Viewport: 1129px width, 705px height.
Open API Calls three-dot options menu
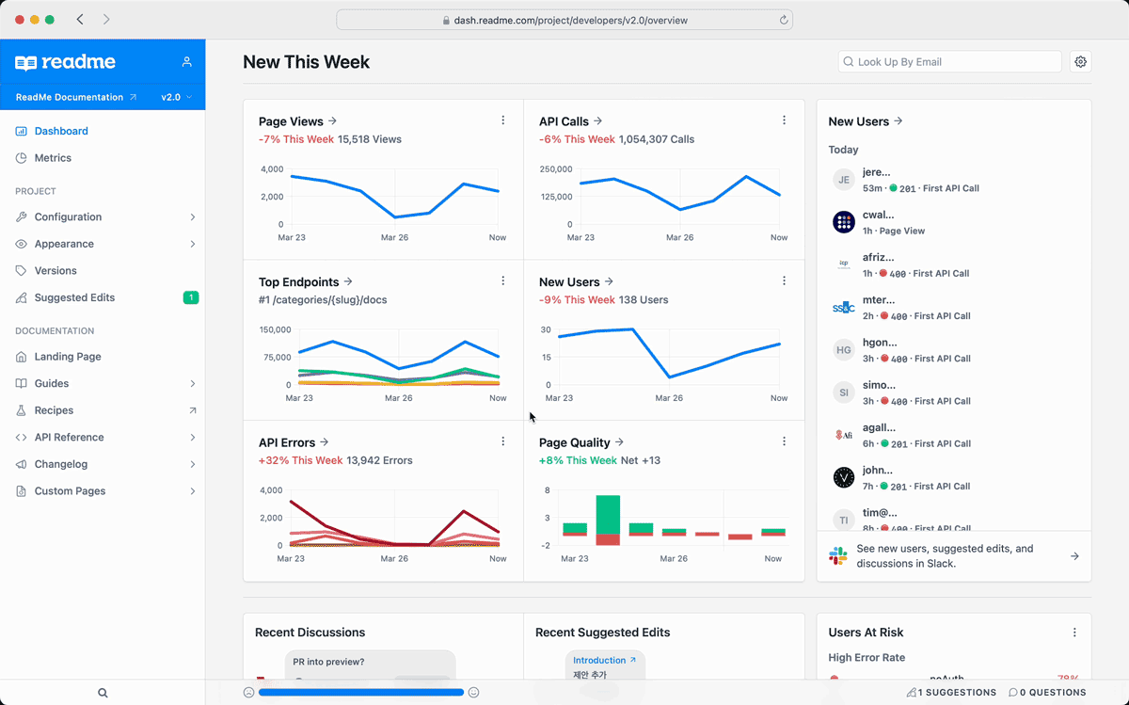pos(784,120)
